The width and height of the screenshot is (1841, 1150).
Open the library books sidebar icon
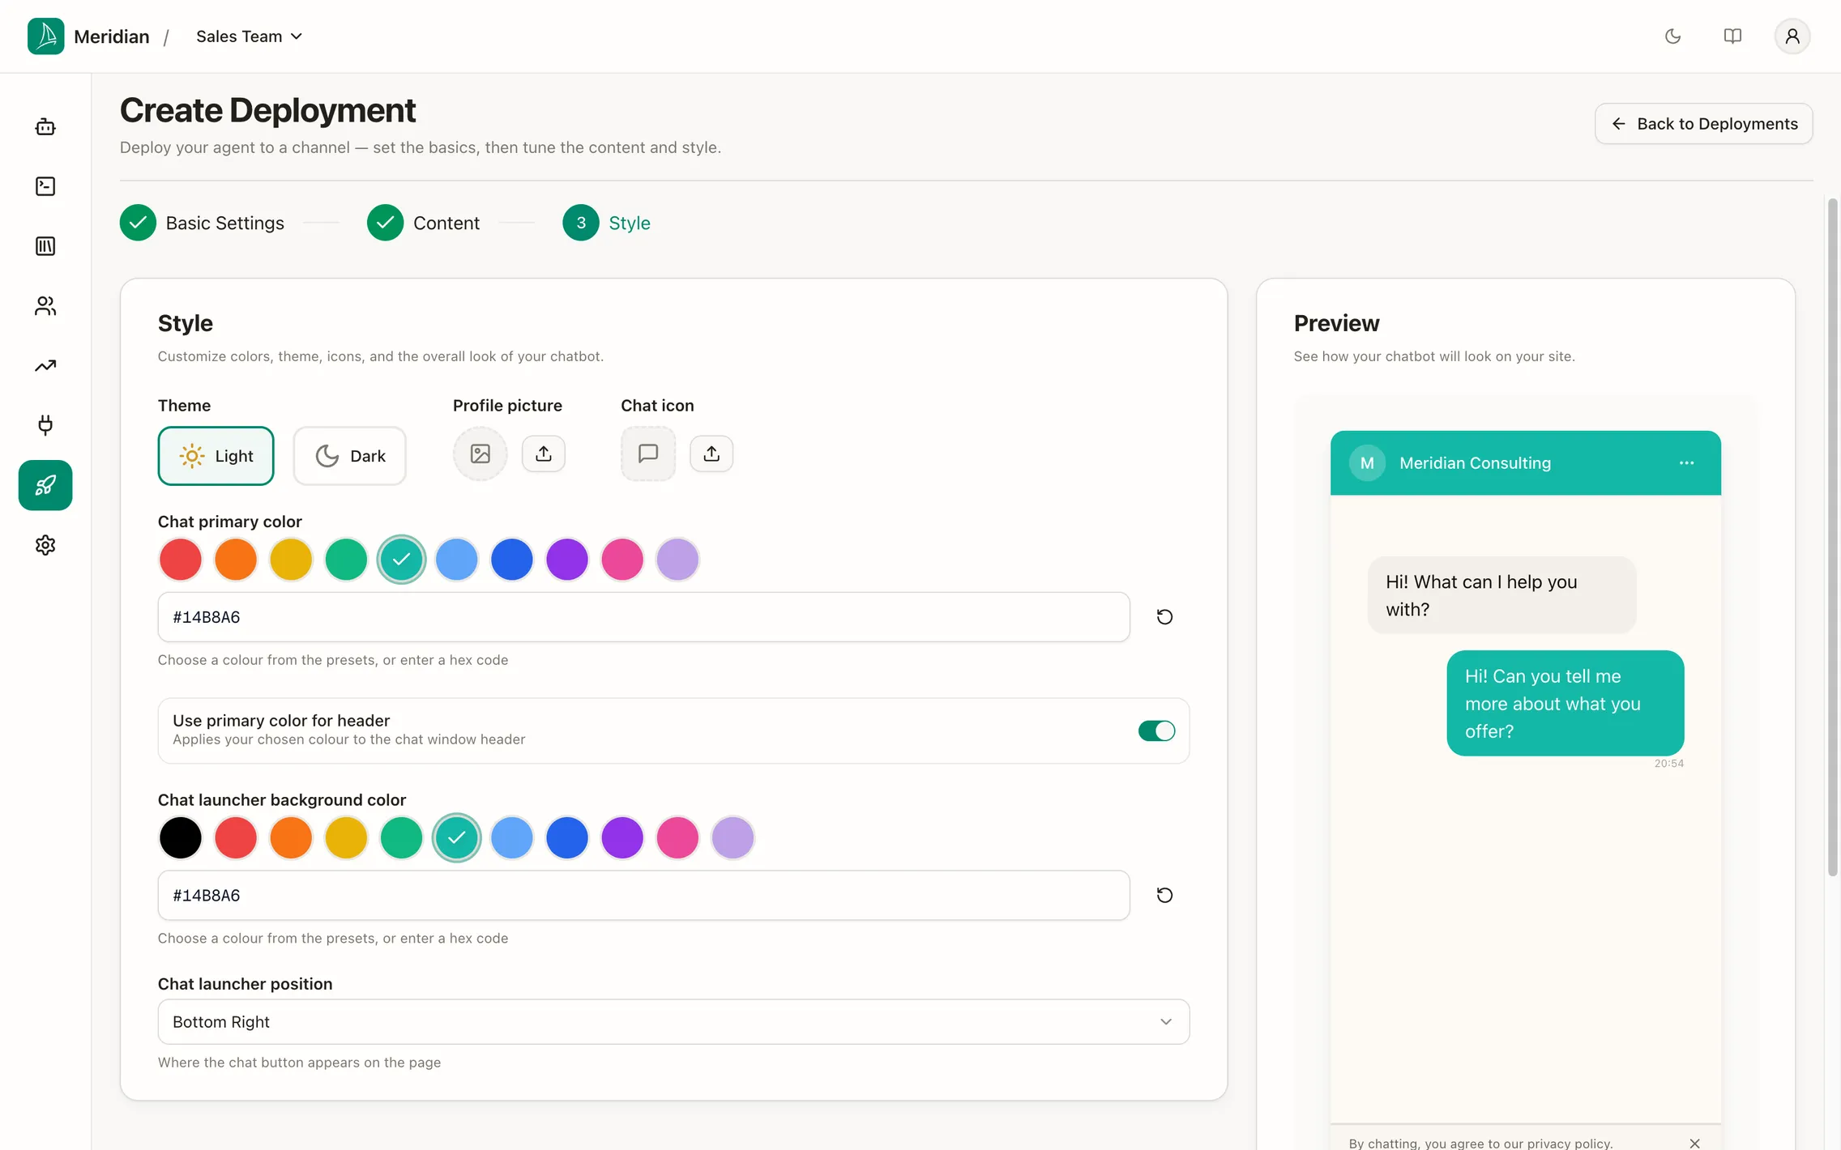(x=45, y=246)
